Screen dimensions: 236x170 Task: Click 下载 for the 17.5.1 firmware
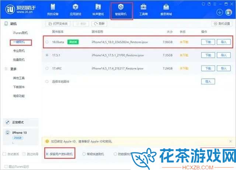pos(208,55)
